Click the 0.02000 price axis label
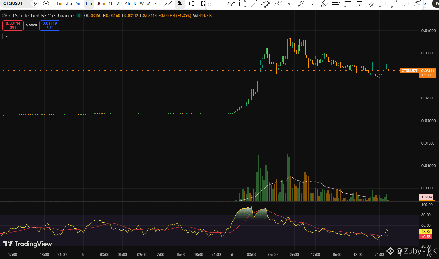Viewport: 439px width, 259px height. click(x=428, y=121)
